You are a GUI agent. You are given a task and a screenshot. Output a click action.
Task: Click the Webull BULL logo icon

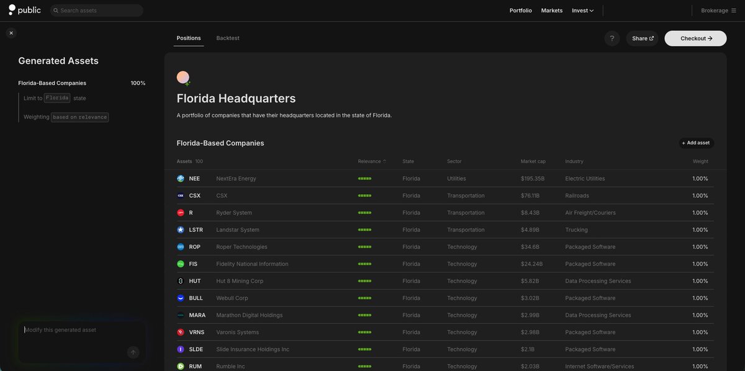tap(181, 298)
